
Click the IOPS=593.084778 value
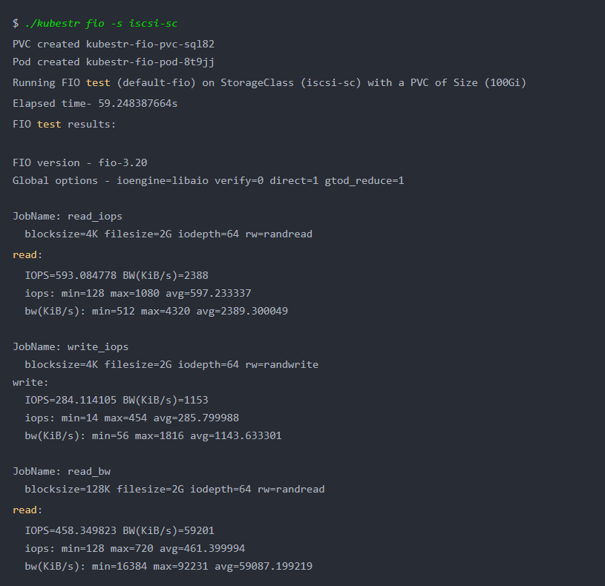click(x=71, y=275)
